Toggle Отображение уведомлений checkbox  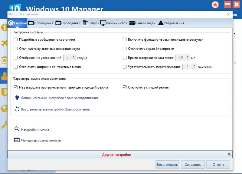pos(16,58)
